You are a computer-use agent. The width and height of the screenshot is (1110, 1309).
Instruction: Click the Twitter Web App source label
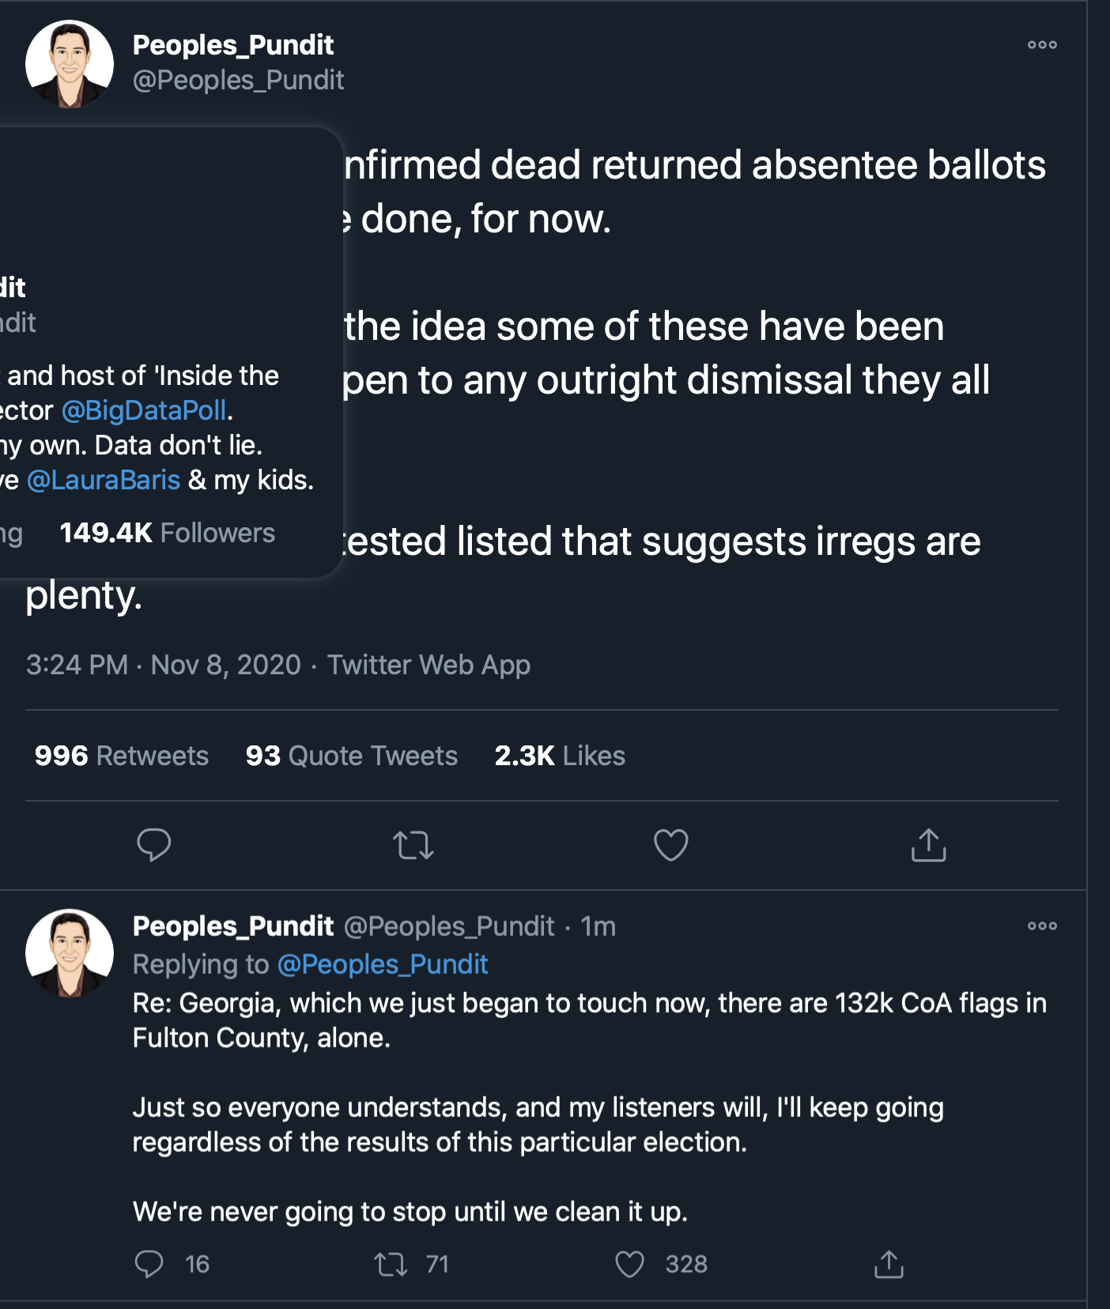coord(429,665)
